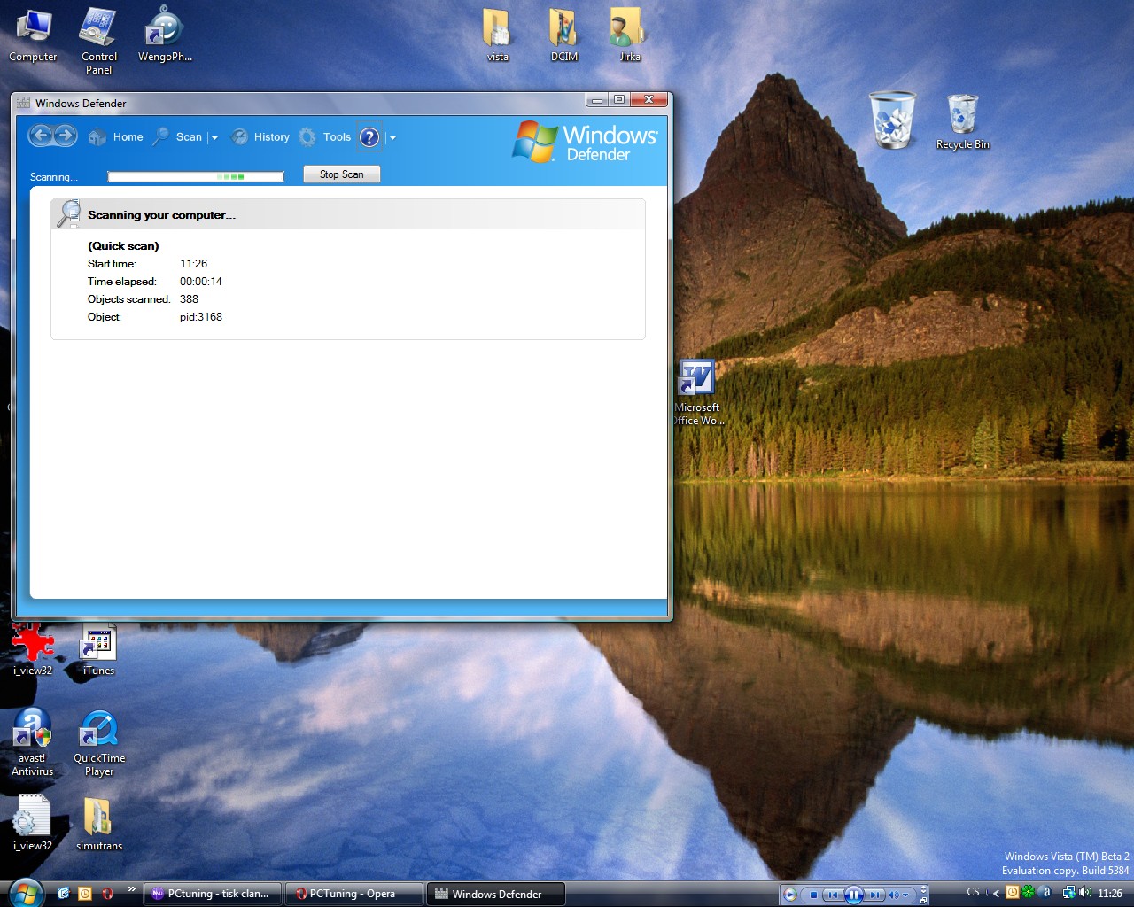Minimize the Windows Defender window
The width and height of the screenshot is (1134, 907).
597,100
